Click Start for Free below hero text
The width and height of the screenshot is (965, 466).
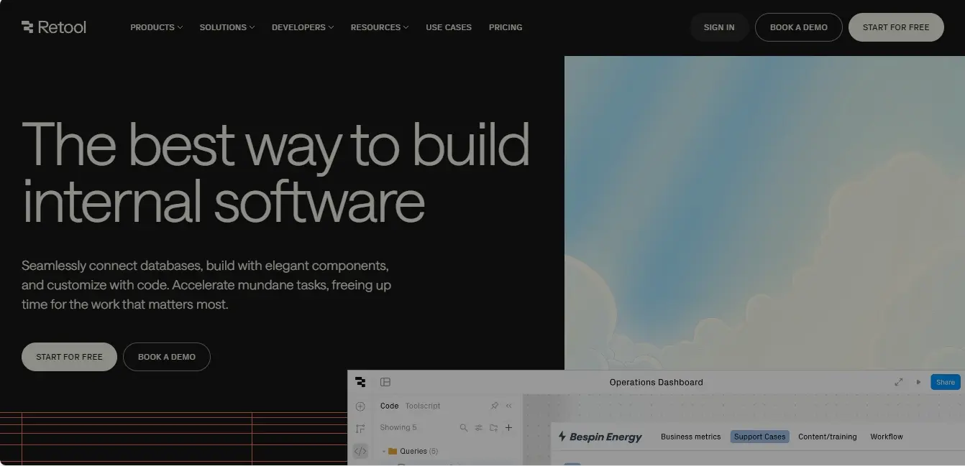[x=69, y=357]
